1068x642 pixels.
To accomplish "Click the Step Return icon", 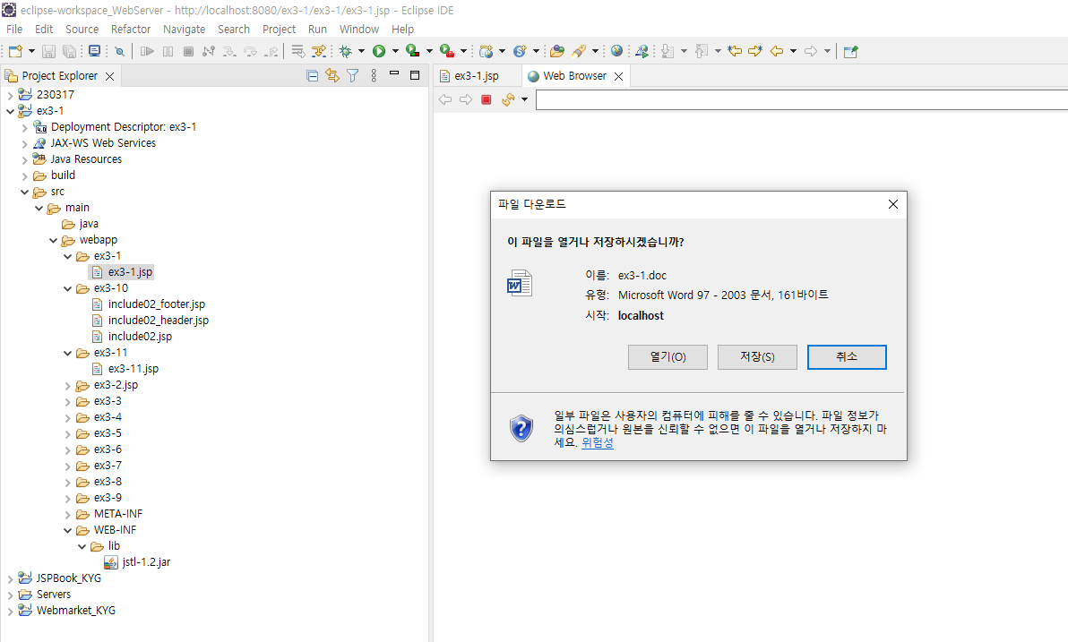I will (271, 51).
